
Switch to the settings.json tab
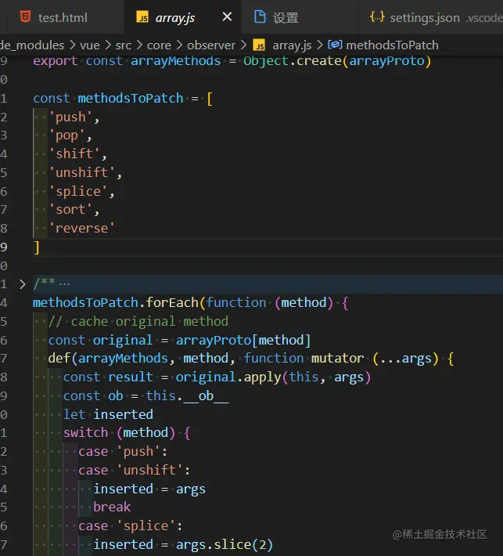tap(425, 17)
